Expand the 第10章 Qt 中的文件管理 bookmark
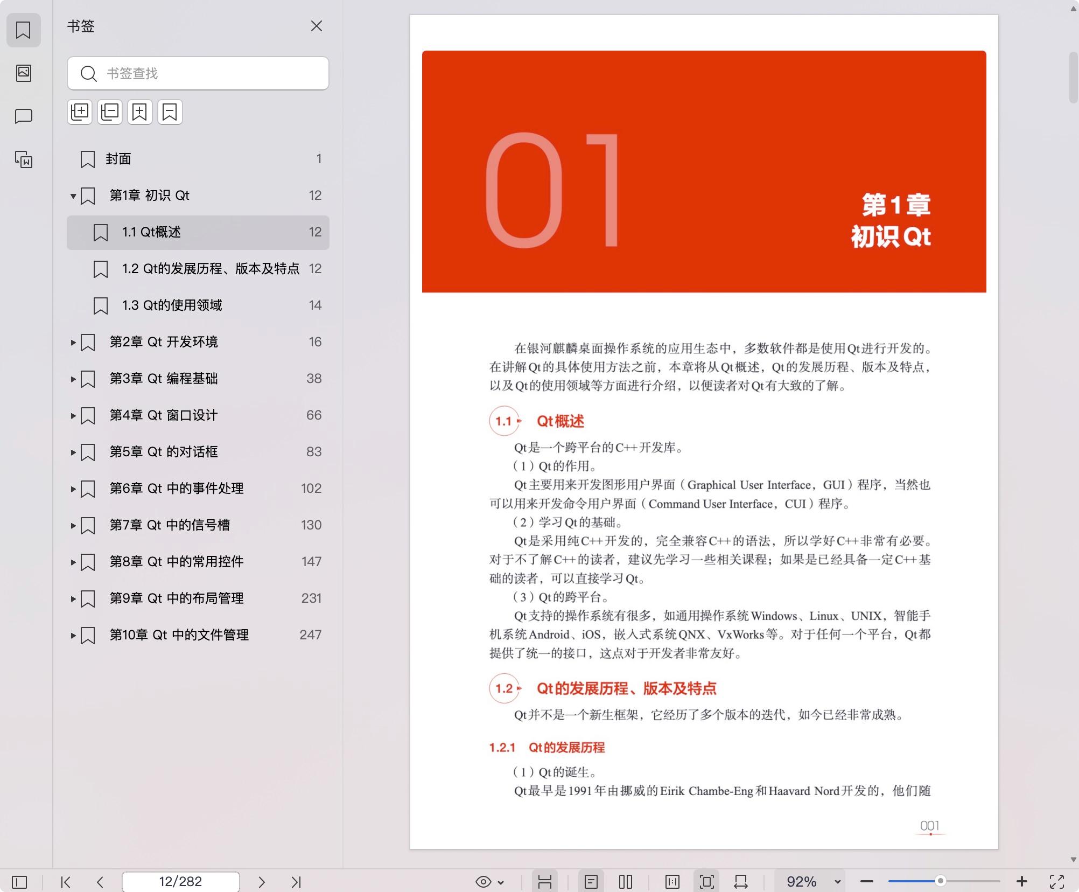Screen dimensions: 1079x892 pyautogui.click(x=73, y=636)
